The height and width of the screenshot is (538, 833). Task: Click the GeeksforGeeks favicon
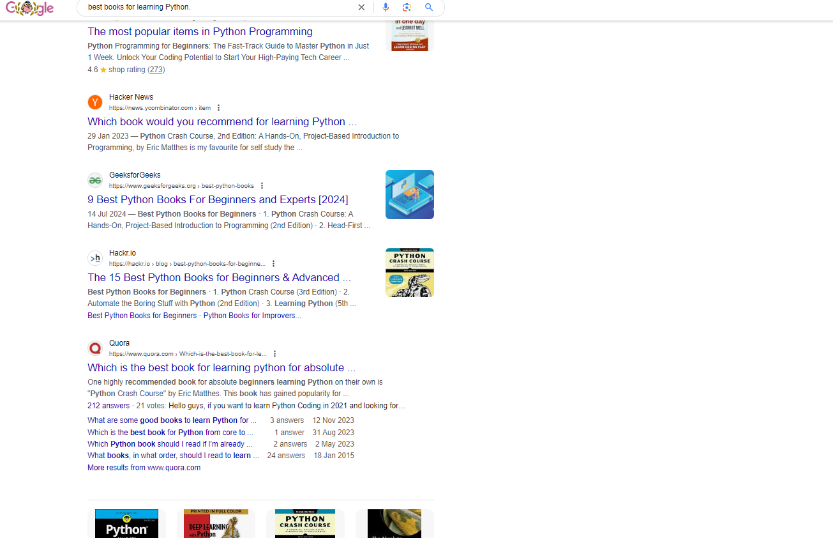[95, 180]
